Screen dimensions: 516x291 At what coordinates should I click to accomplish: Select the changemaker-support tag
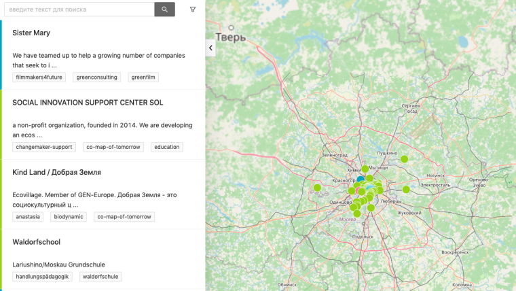(x=44, y=147)
